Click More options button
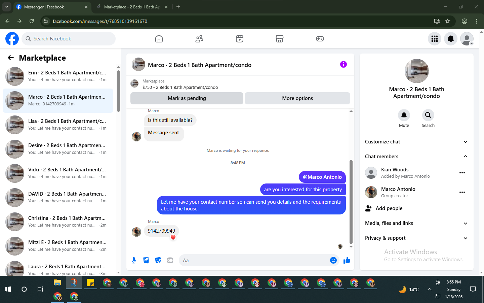484x303 pixels. pyautogui.click(x=297, y=98)
